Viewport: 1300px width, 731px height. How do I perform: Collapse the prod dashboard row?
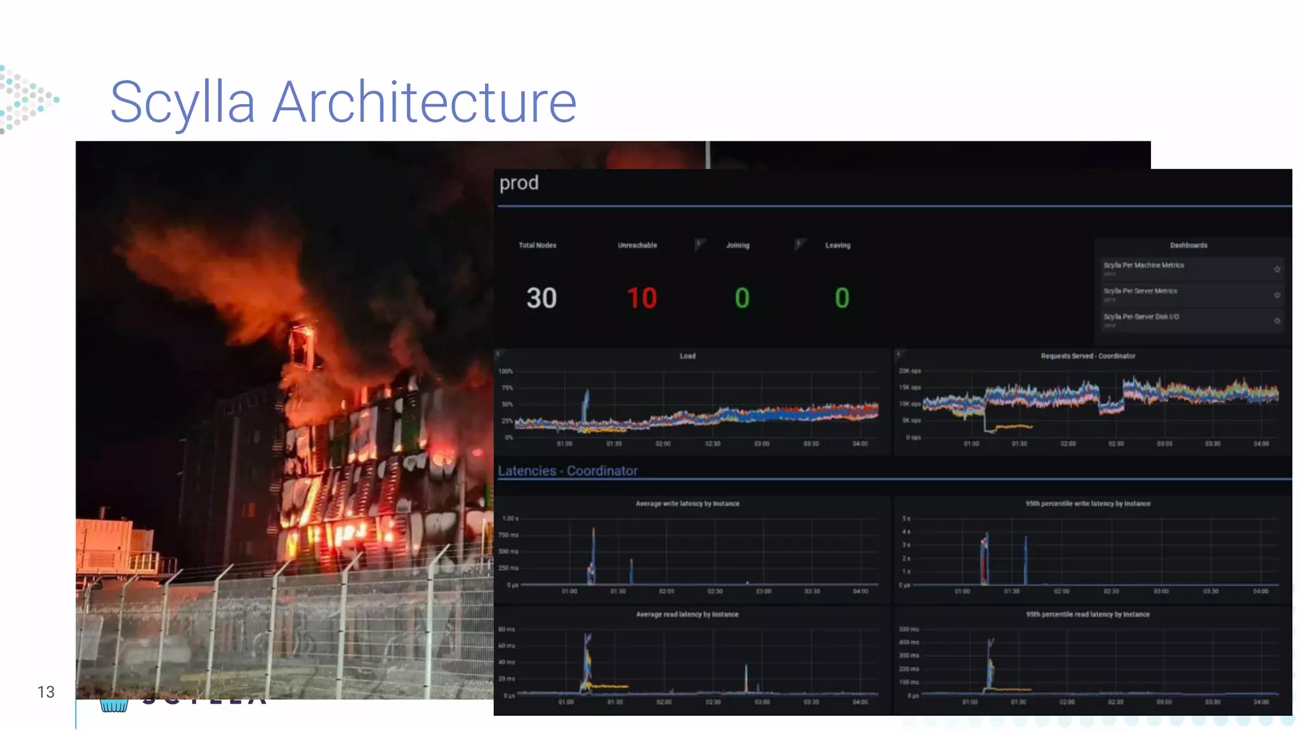tap(519, 183)
